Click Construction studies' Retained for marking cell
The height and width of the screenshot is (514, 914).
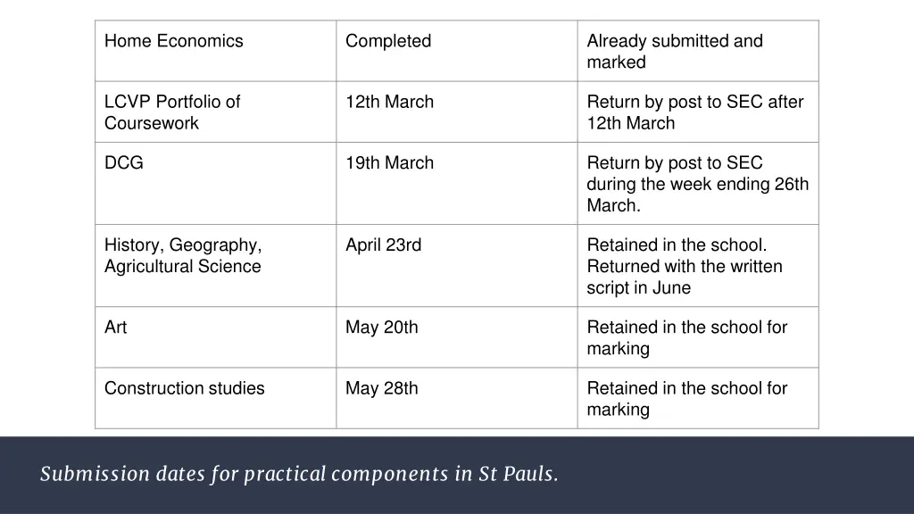(x=698, y=398)
